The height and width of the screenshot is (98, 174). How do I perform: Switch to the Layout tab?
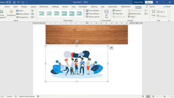pyautogui.click(x=33, y=7)
